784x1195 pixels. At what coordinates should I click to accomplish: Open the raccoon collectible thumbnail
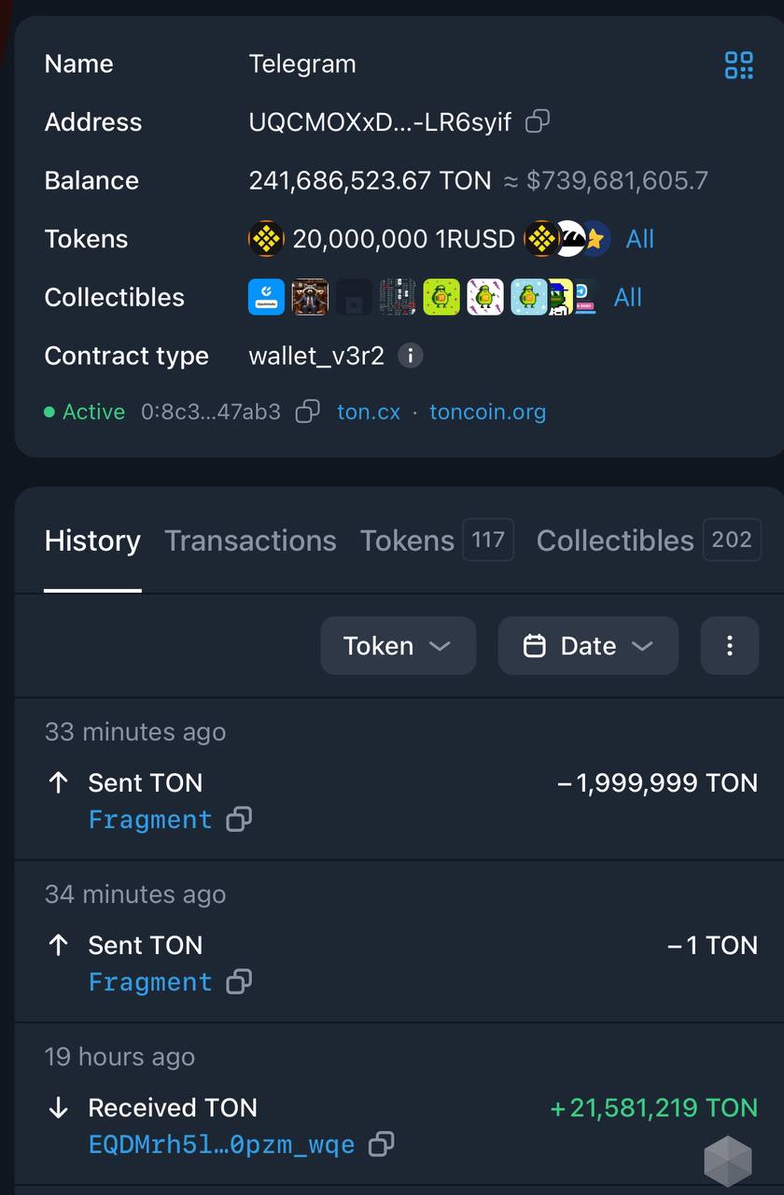click(x=310, y=297)
